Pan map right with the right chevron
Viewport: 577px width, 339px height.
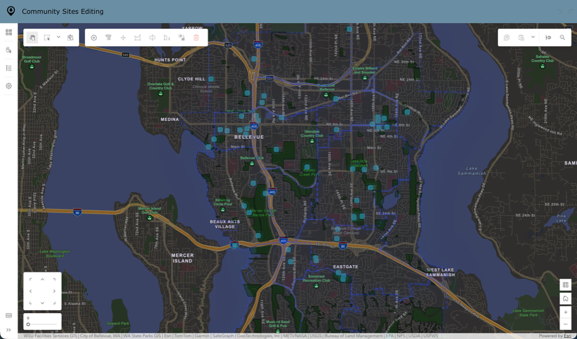pyautogui.click(x=54, y=291)
